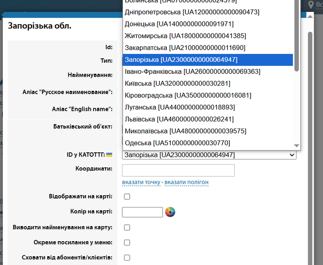Viewport: 323px width, 265px height.
Task: Click the Координати input field
Action: pos(178,170)
